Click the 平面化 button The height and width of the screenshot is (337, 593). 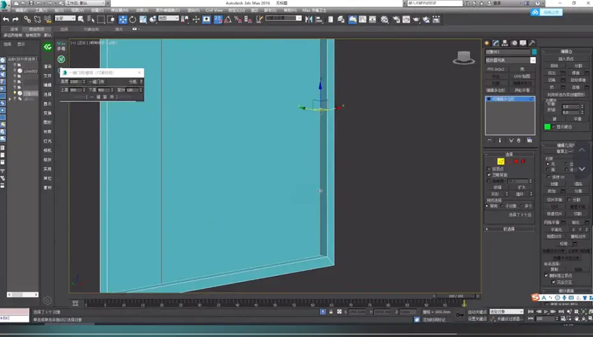click(556, 229)
